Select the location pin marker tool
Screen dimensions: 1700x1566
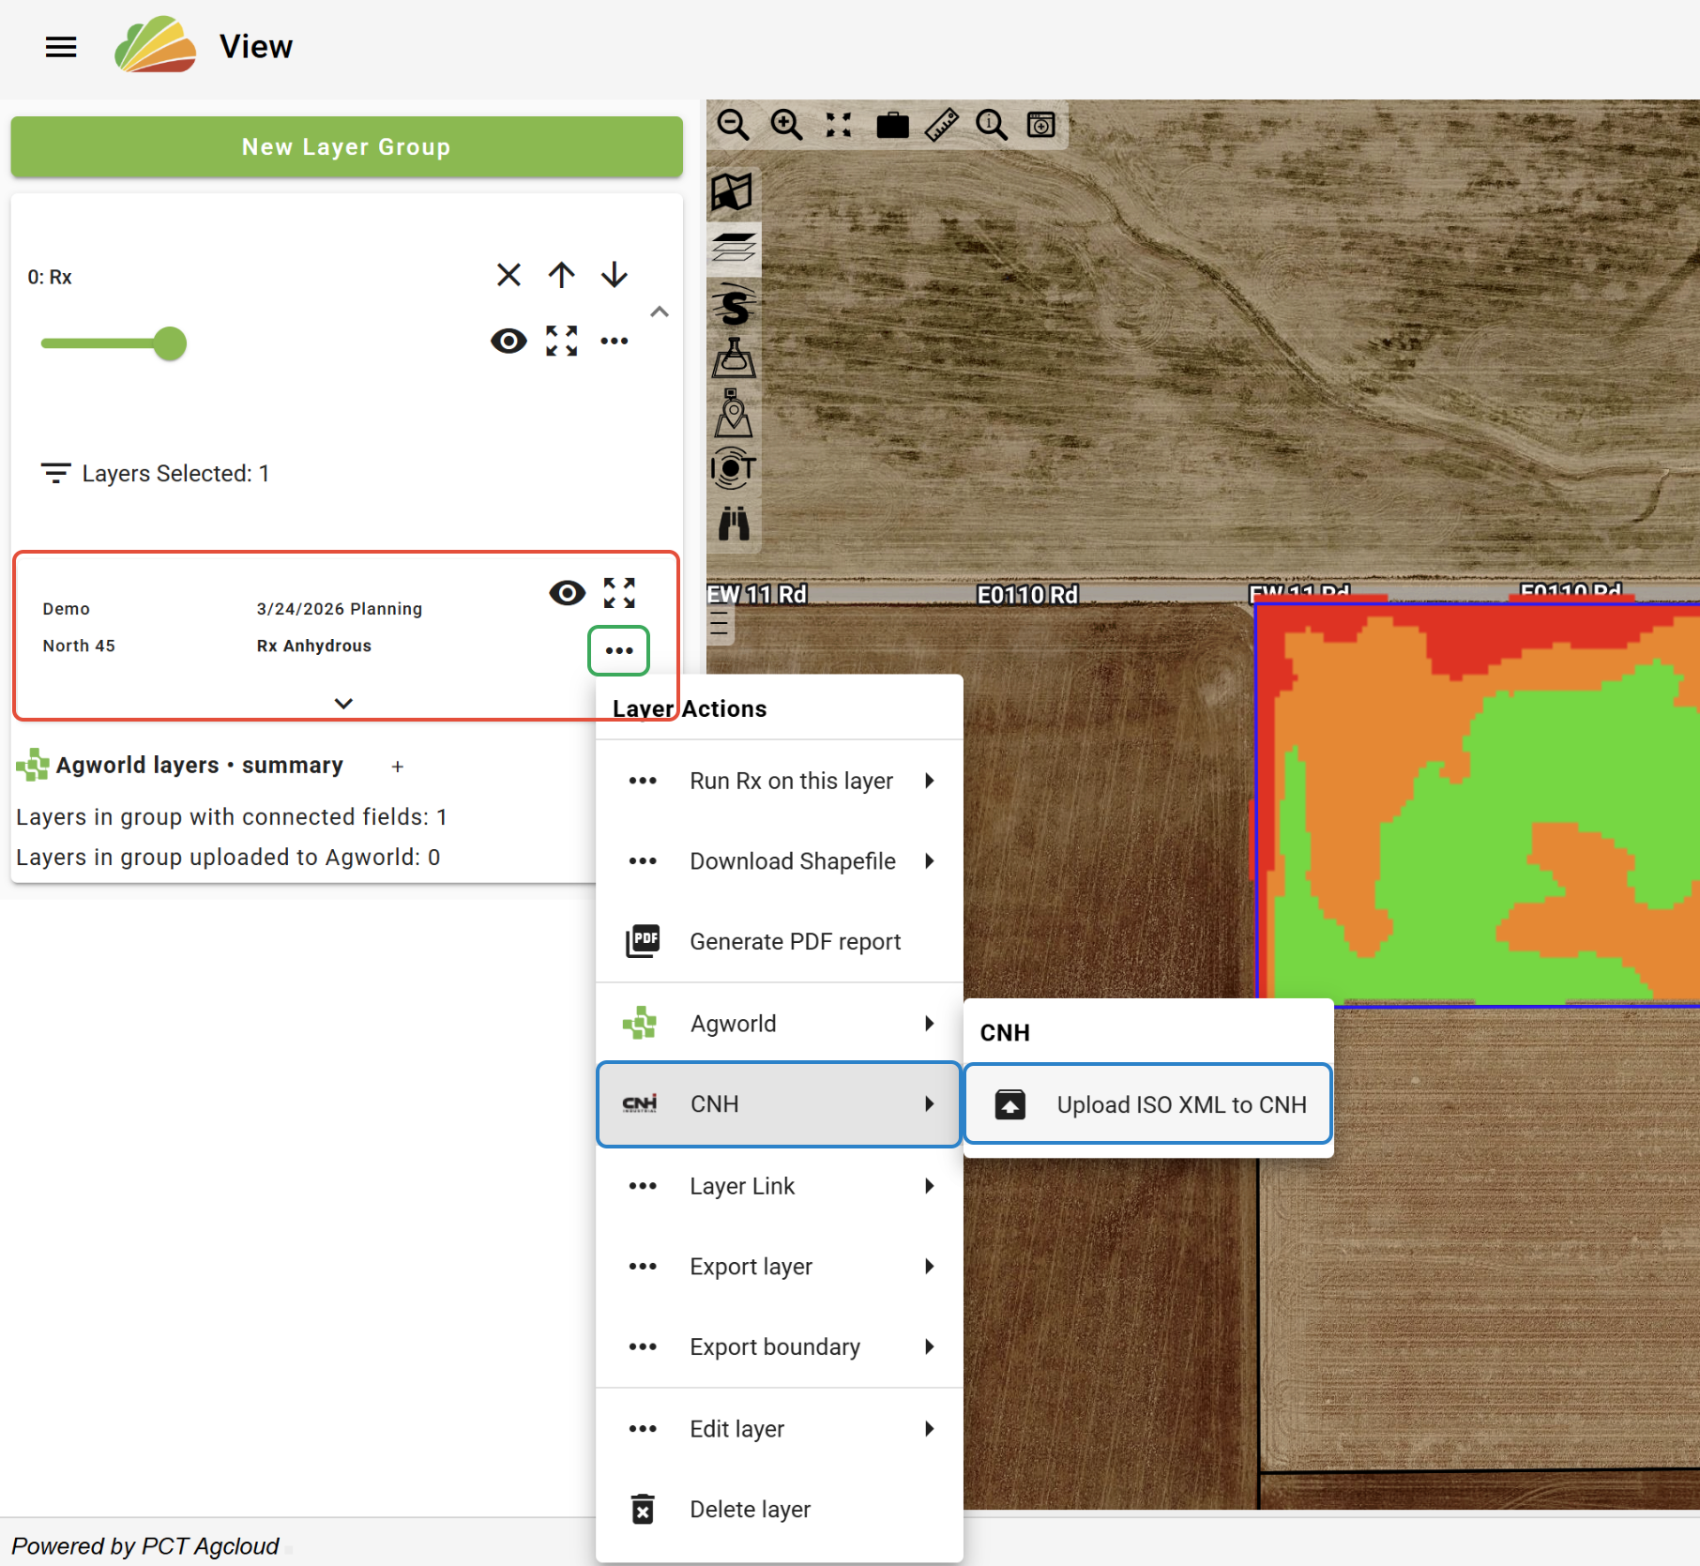[x=733, y=414]
